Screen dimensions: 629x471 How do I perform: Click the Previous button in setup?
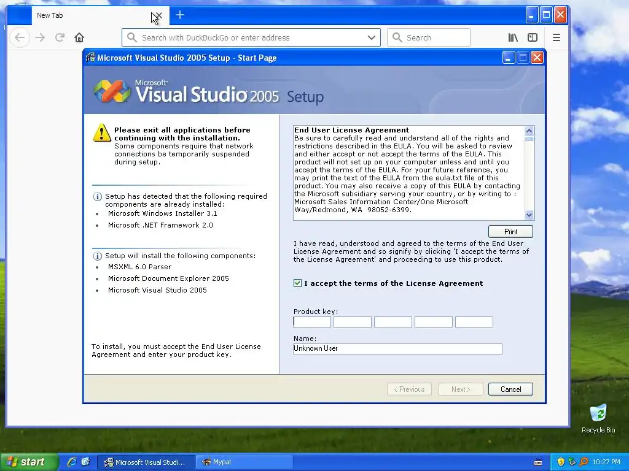[409, 389]
